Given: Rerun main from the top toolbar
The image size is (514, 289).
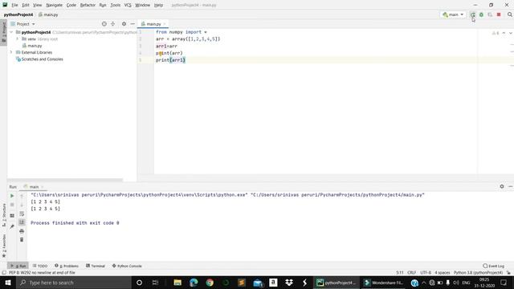Looking at the screenshot, I should tap(472, 14).
